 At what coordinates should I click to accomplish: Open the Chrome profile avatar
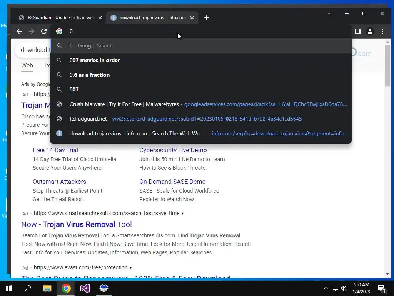point(370,31)
